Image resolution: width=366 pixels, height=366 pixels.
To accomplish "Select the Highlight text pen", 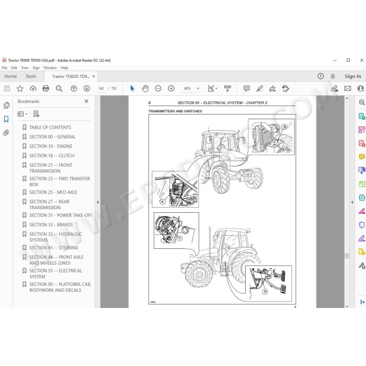I will click(x=259, y=88).
